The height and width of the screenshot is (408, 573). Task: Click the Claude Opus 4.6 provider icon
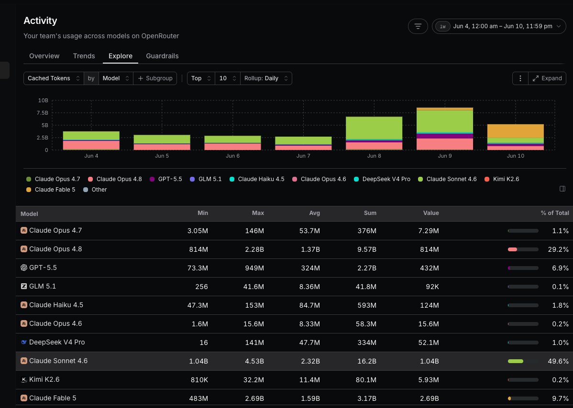click(24, 323)
